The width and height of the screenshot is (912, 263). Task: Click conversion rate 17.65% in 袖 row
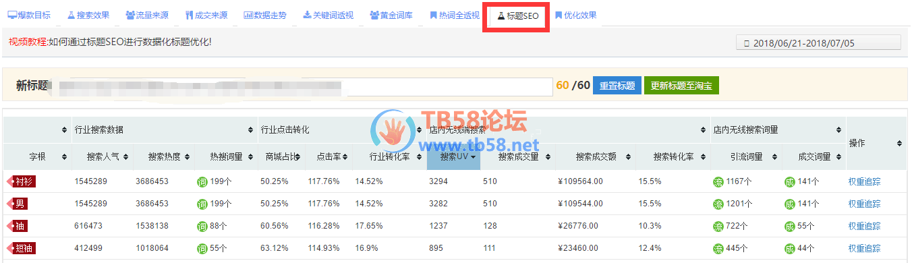point(369,227)
